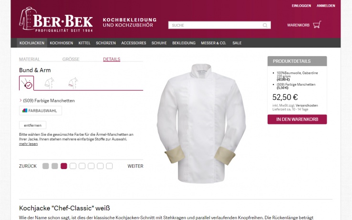The height and width of the screenshot is (220, 352).
Task: Add product with In den Warenkorb
Action: click(x=297, y=119)
